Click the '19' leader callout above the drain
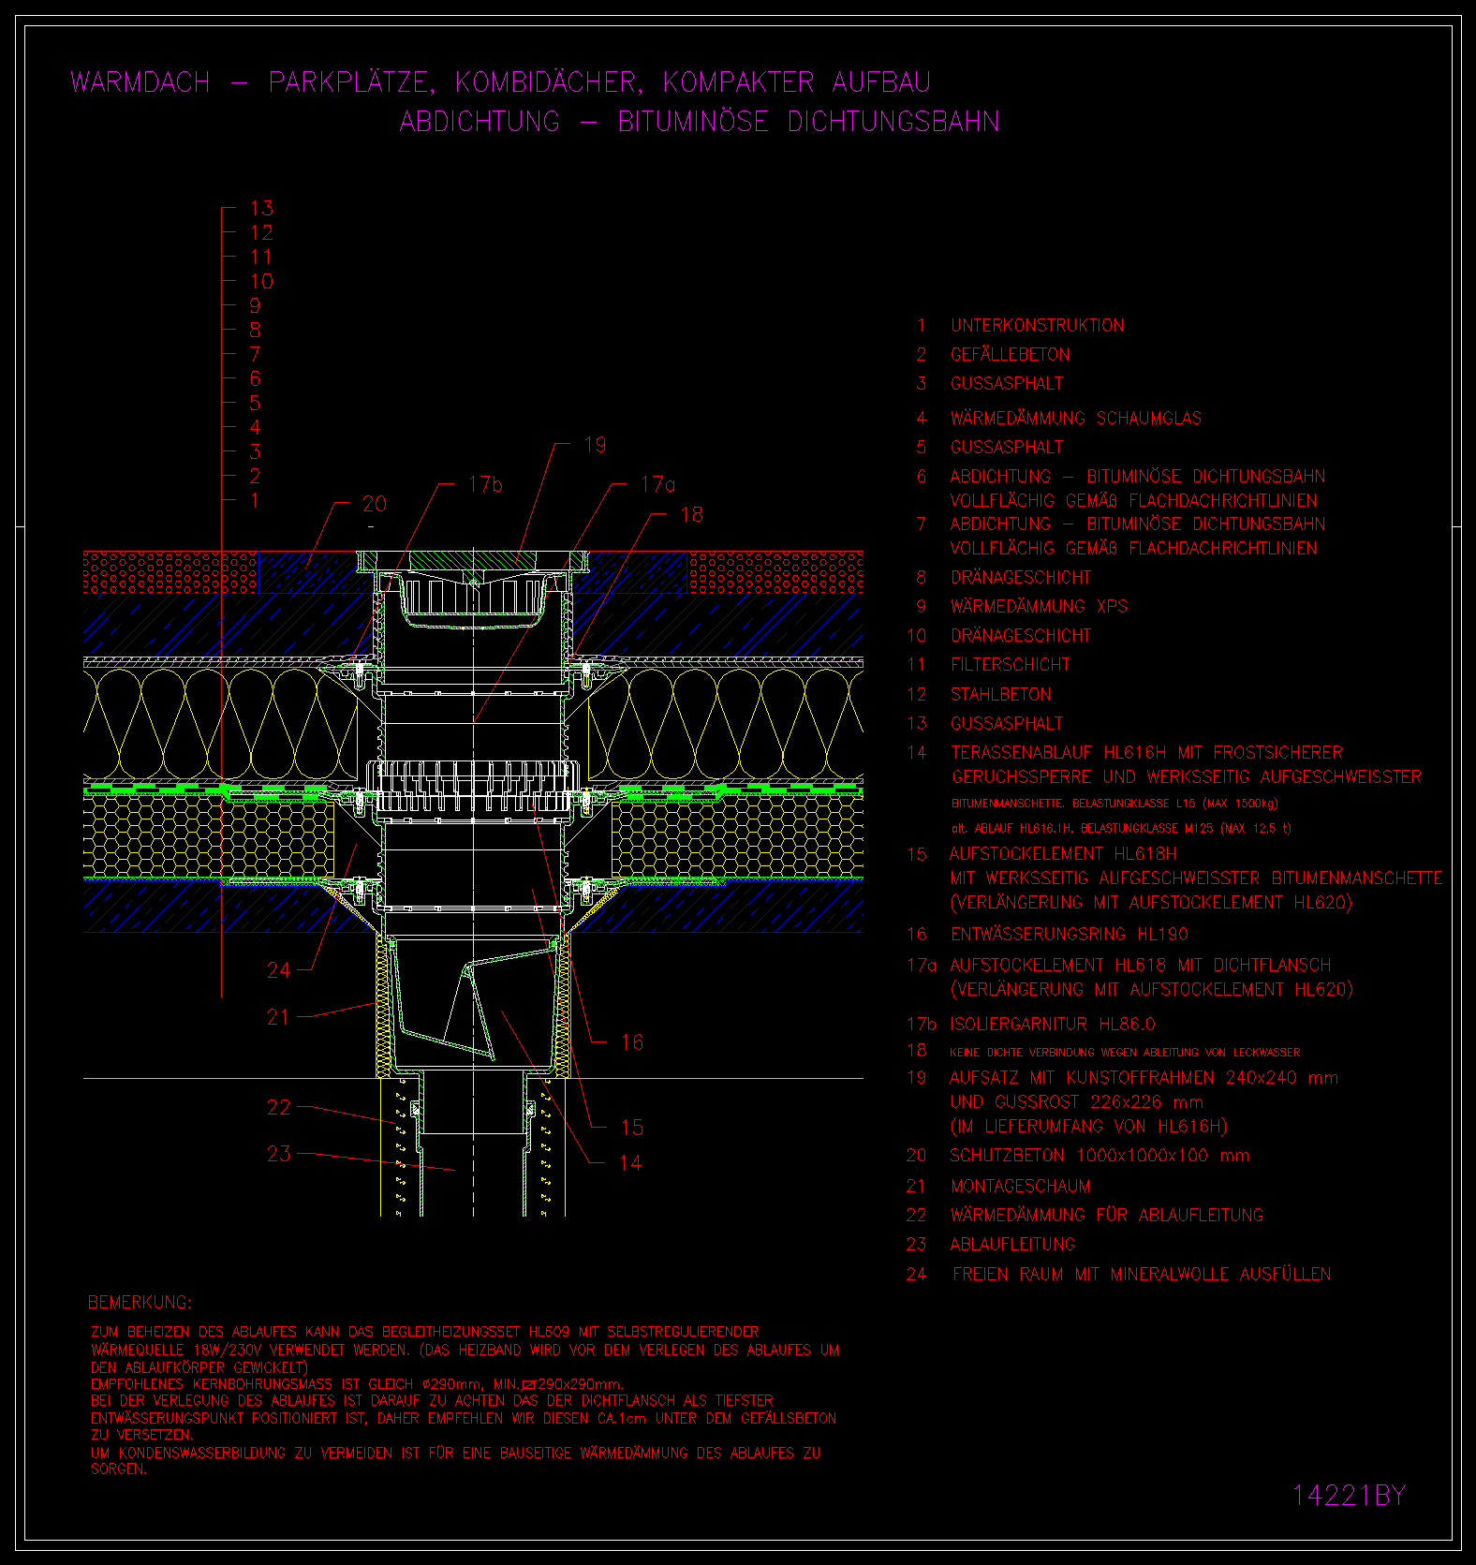The image size is (1476, 1565). (595, 446)
